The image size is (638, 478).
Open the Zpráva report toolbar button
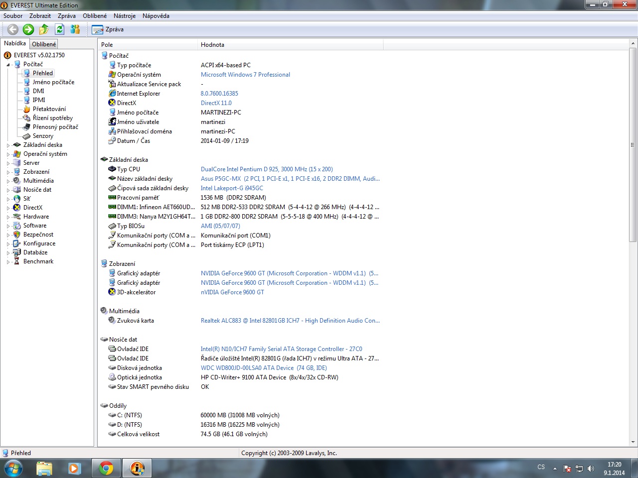[108, 29]
